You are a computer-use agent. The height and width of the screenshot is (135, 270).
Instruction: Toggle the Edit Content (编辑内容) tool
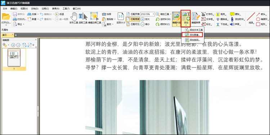click(x=176, y=19)
